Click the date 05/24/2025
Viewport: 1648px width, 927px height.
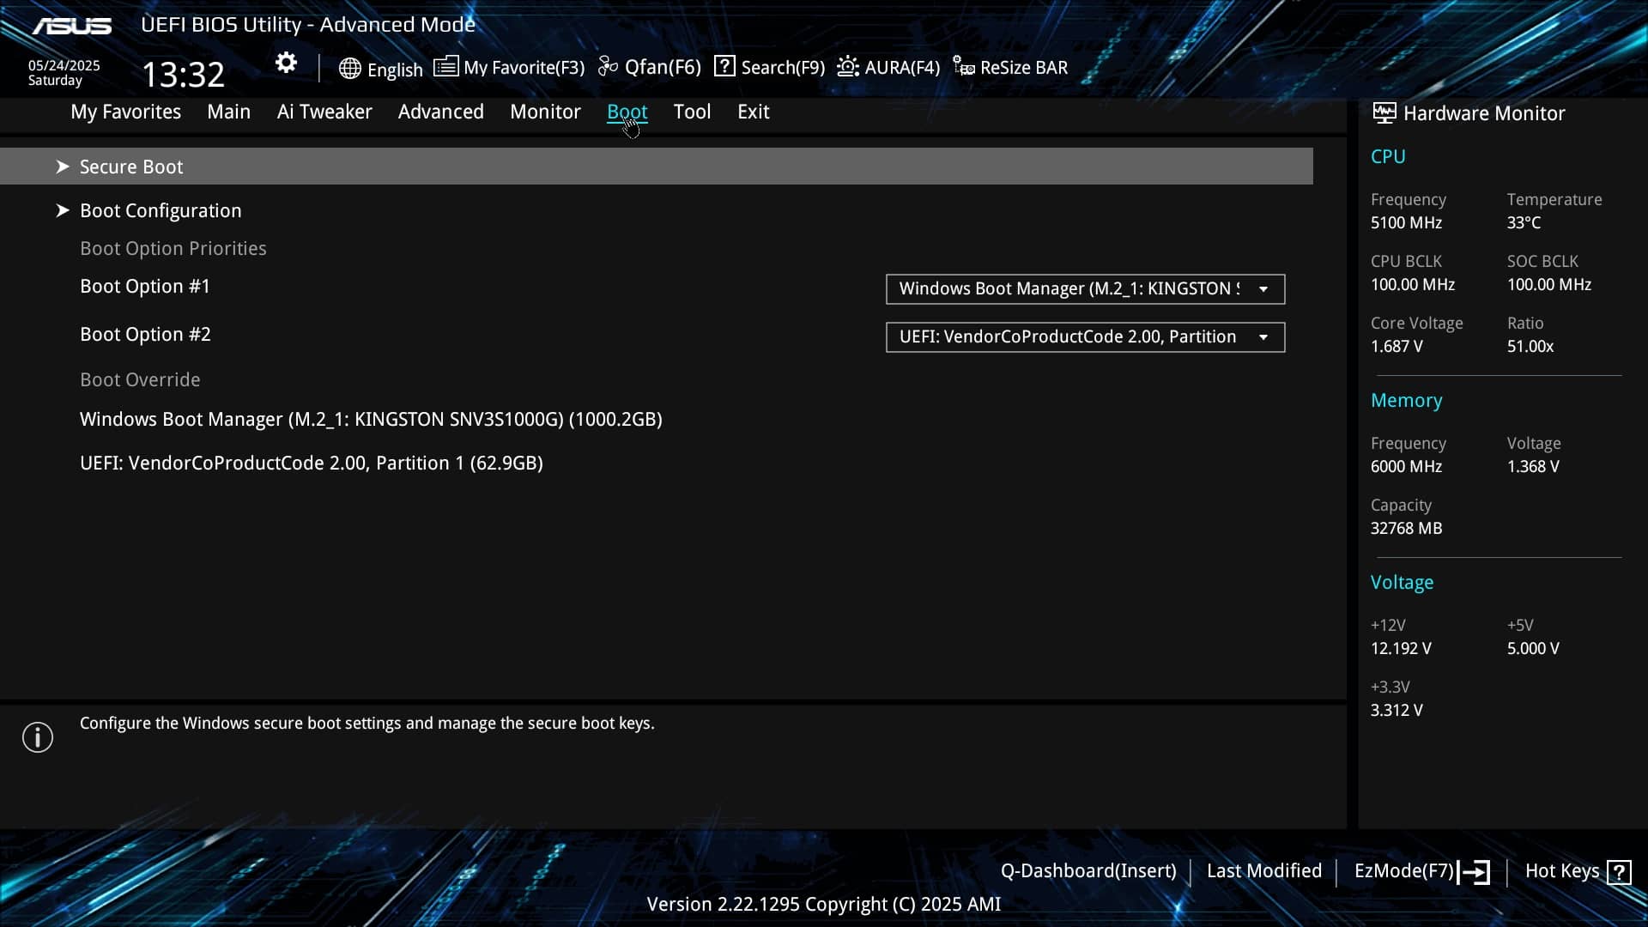click(x=64, y=65)
